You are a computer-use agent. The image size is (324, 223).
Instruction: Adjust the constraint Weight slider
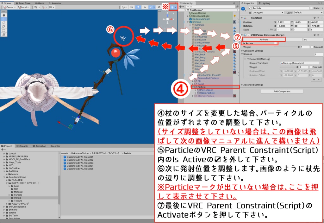coord(287,47)
